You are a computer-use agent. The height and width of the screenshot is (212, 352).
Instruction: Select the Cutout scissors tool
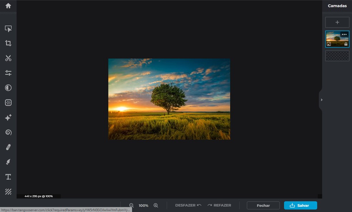(x=8, y=58)
